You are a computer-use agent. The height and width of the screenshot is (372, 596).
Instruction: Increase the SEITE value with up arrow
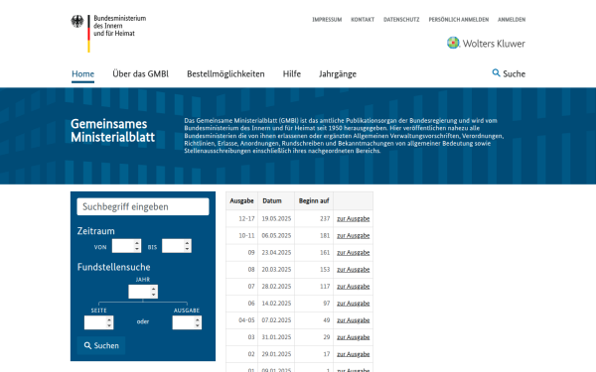coord(109,319)
